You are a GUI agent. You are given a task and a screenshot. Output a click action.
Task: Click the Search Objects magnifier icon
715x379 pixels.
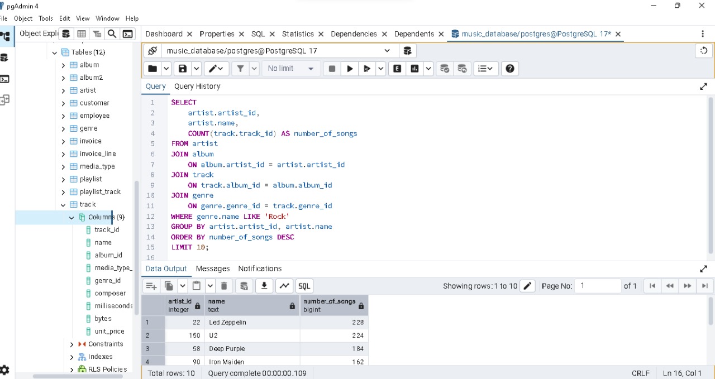[x=112, y=34]
